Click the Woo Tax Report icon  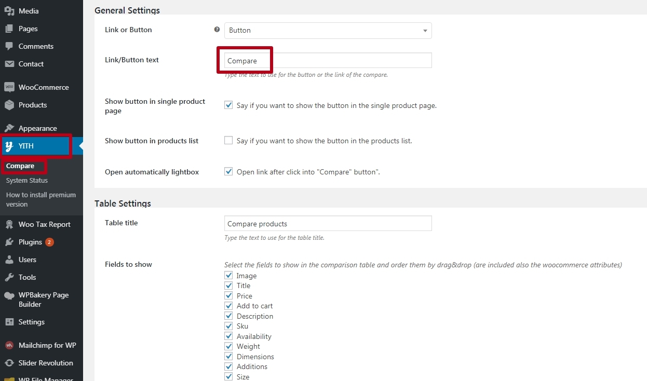[9, 224]
